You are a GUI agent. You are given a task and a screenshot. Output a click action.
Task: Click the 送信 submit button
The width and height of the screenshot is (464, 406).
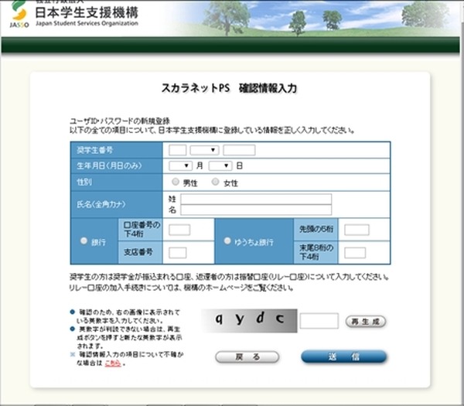click(344, 357)
